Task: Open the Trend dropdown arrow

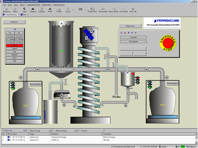Action: pos(85,10)
